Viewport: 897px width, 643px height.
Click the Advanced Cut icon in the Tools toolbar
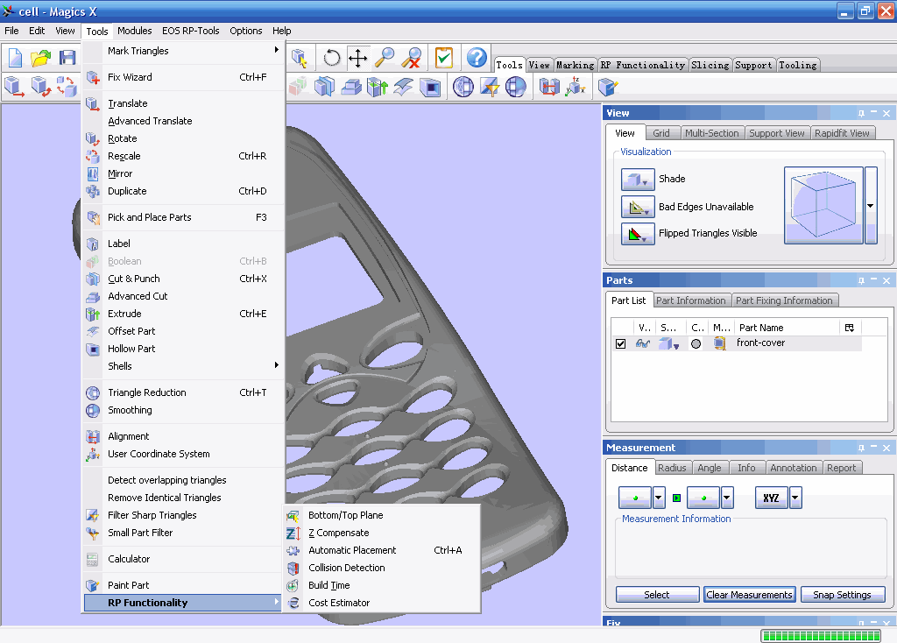click(x=351, y=87)
